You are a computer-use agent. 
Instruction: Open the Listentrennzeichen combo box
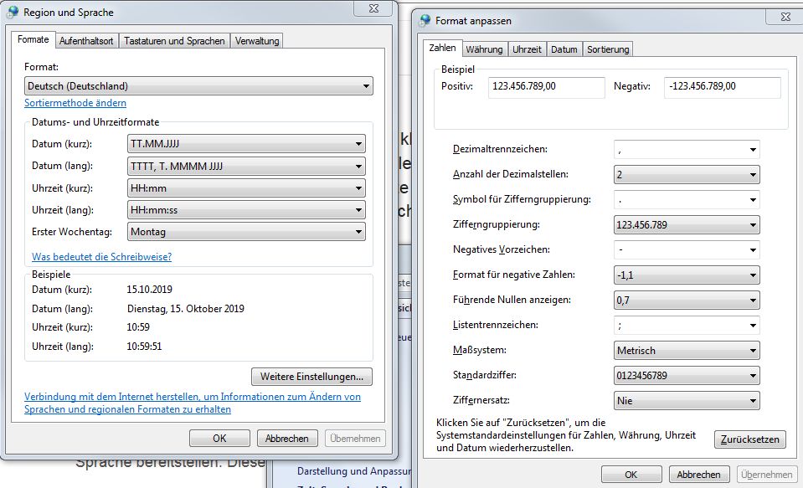point(687,325)
